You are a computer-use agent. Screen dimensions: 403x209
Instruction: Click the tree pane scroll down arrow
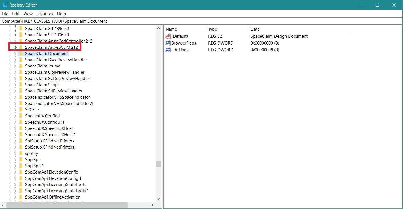(158, 199)
